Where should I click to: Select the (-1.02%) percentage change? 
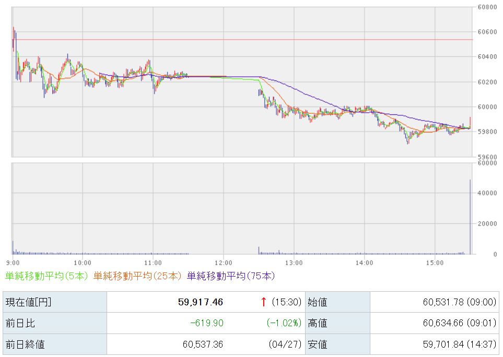coord(284,323)
